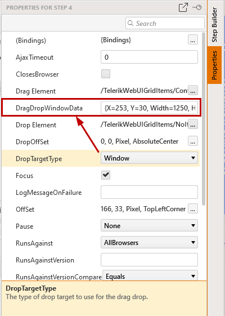Uncheck the Focus checkbox
225x316 pixels.
click(106, 175)
